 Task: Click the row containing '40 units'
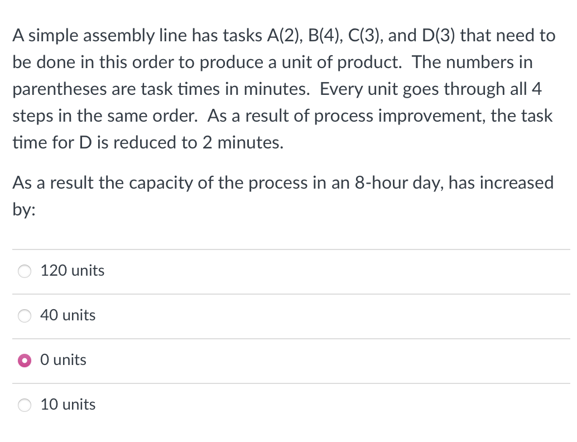click(x=279, y=316)
